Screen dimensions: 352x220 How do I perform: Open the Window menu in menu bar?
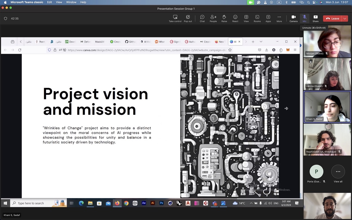(x=71, y=2)
